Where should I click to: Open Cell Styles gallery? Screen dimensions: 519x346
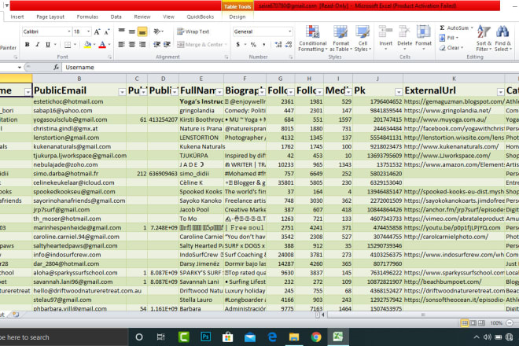(363, 39)
